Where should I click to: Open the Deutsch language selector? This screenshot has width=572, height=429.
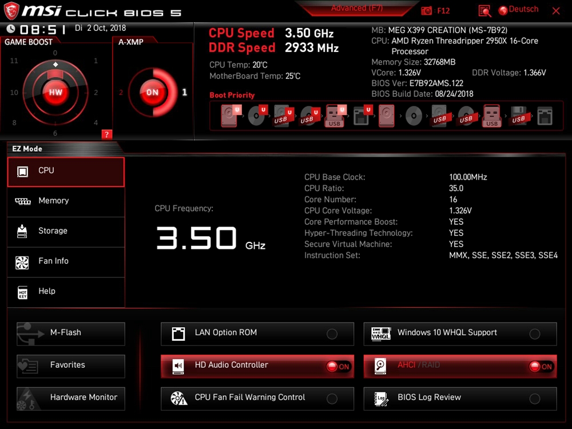pyautogui.click(x=518, y=10)
